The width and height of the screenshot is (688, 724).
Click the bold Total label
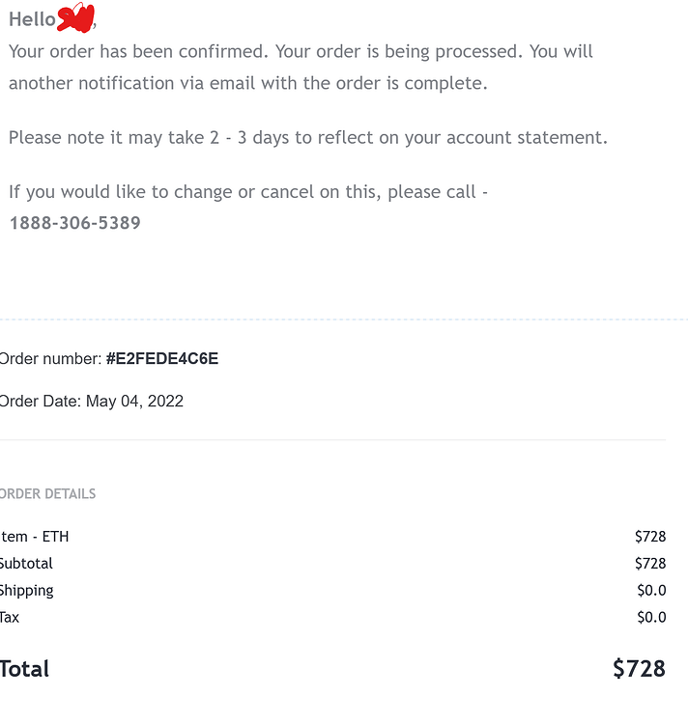[24, 669]
